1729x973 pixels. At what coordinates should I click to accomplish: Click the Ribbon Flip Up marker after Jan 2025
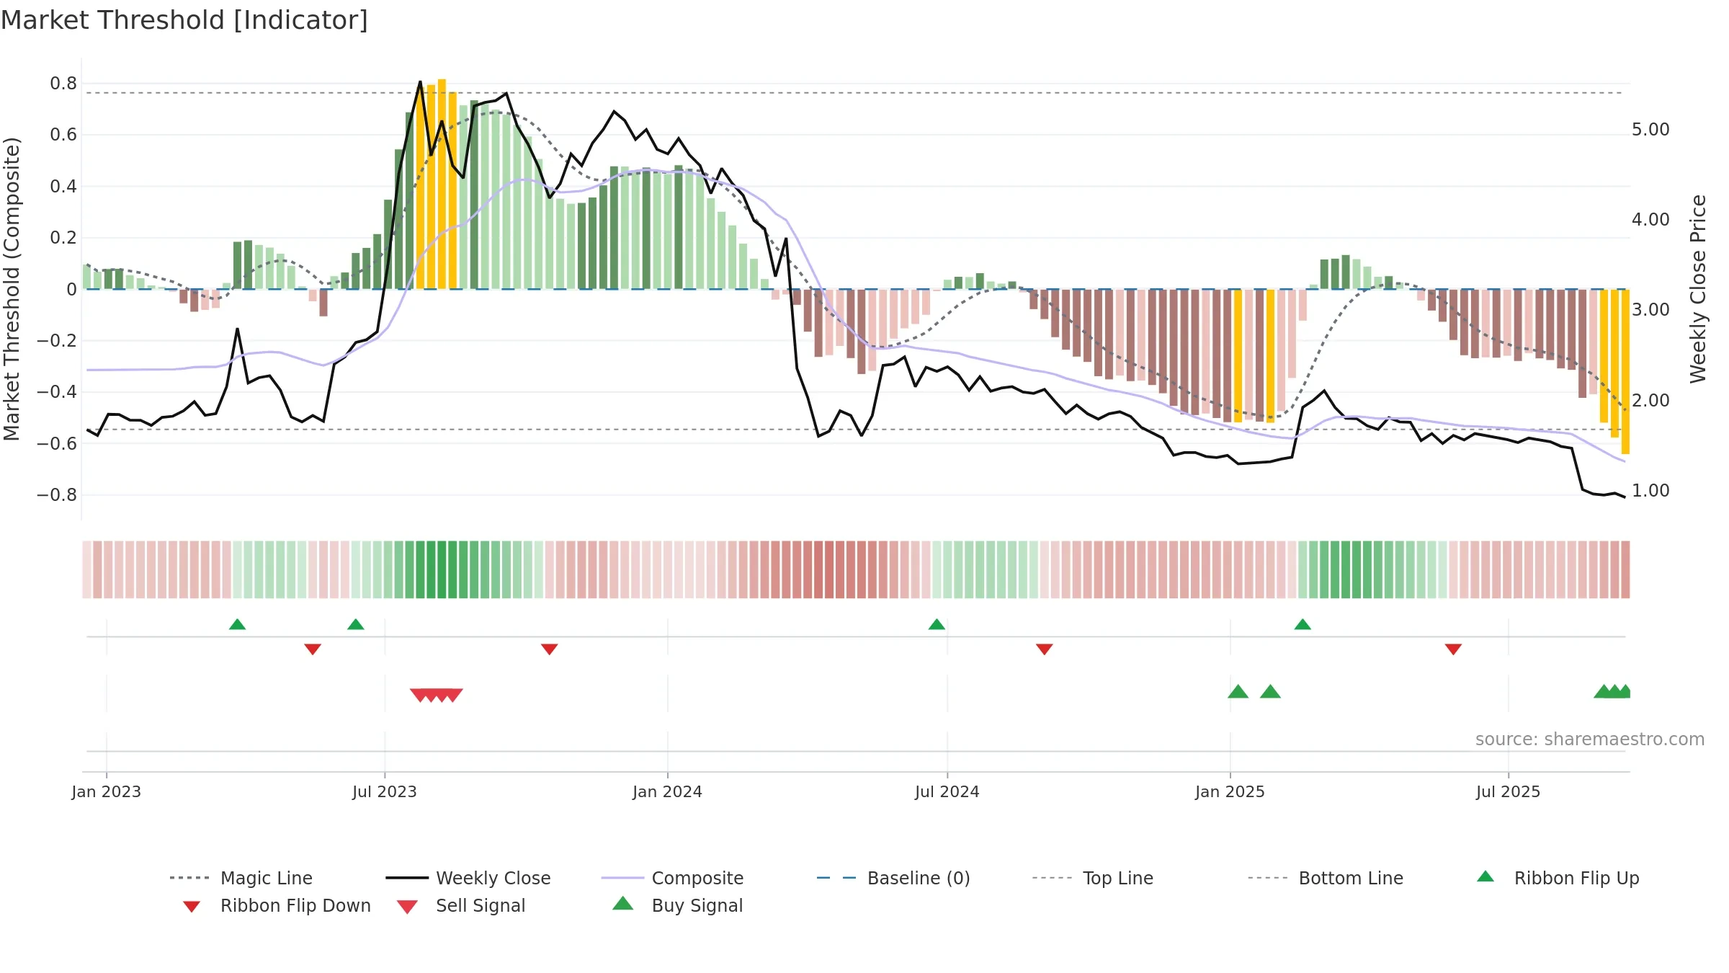point(1303,624)
